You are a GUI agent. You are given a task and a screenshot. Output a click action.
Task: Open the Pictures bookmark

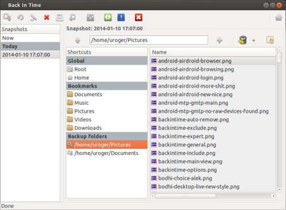point(107,111)
